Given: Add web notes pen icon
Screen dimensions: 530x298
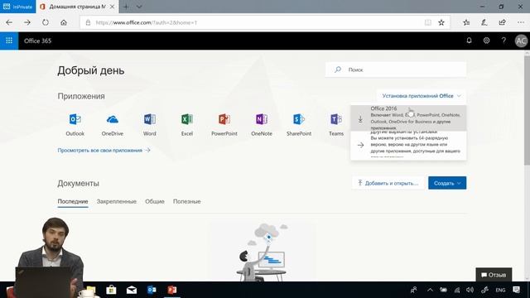Looking at the screenshot, I should 484,22.
